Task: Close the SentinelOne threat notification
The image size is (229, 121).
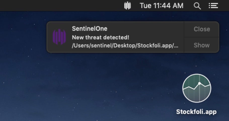Action: point(202,29)
